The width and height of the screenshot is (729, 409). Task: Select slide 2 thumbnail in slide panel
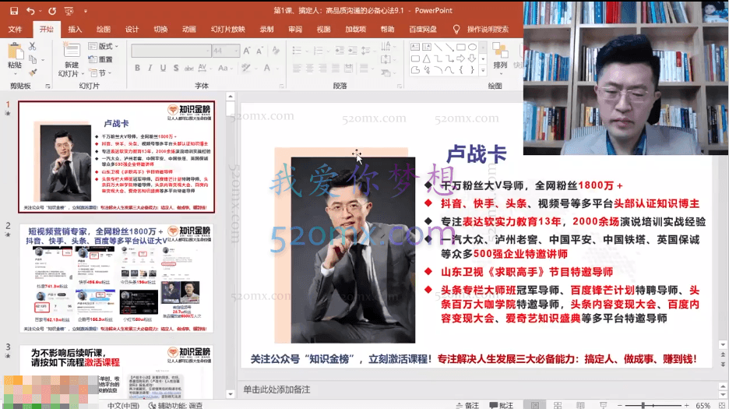[116, 277]
